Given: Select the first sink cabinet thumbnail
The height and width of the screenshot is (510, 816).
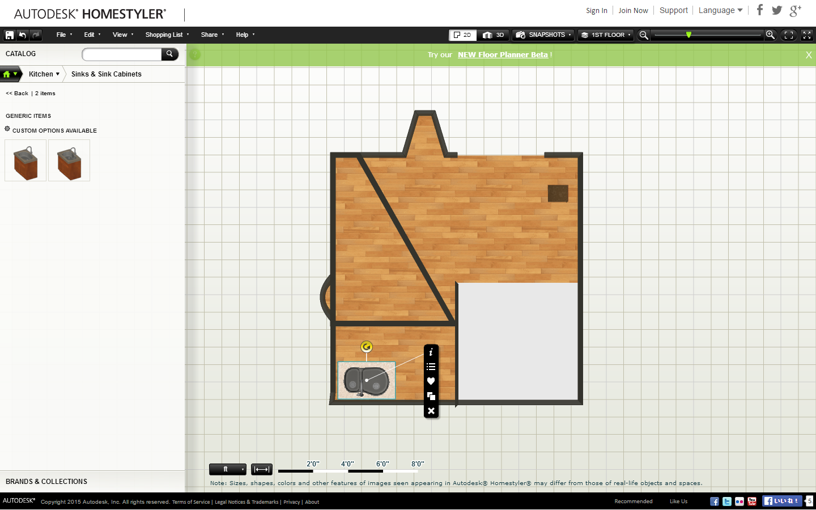Looking at the screenshot, I should pyautogui.click(x=25, y=160).
